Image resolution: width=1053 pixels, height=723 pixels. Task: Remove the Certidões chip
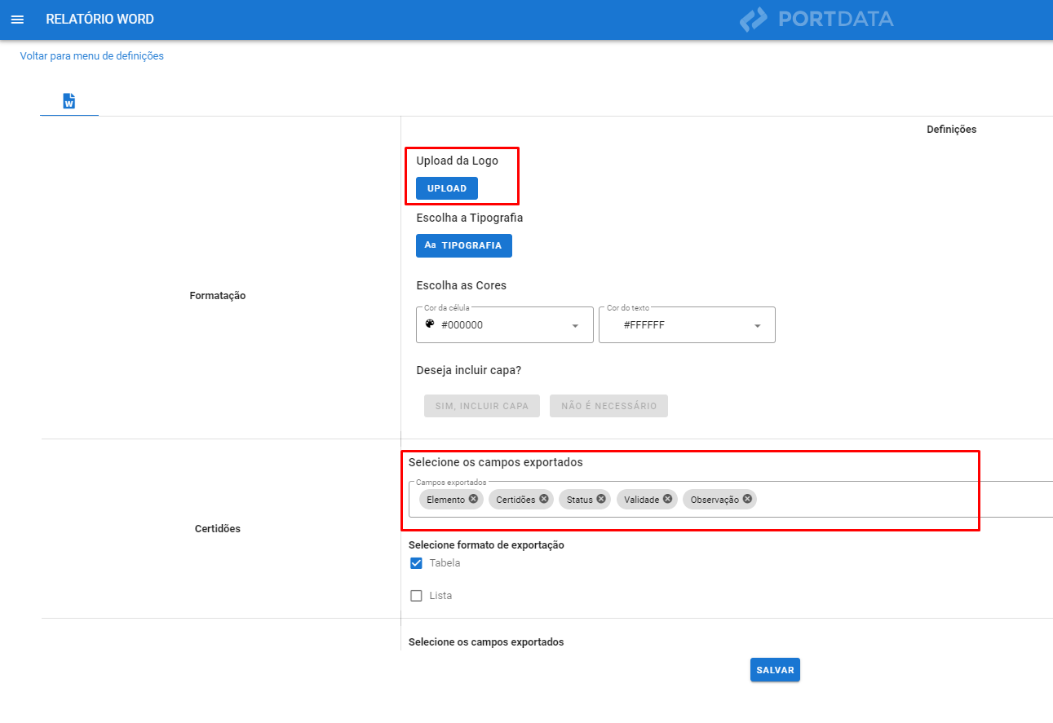coord(543,499)
